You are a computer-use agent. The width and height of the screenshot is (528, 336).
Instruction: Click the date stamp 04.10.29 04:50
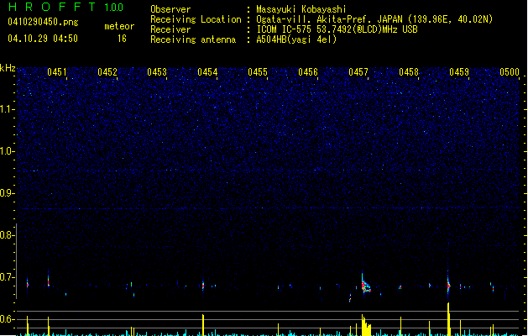tap(43, 39)
